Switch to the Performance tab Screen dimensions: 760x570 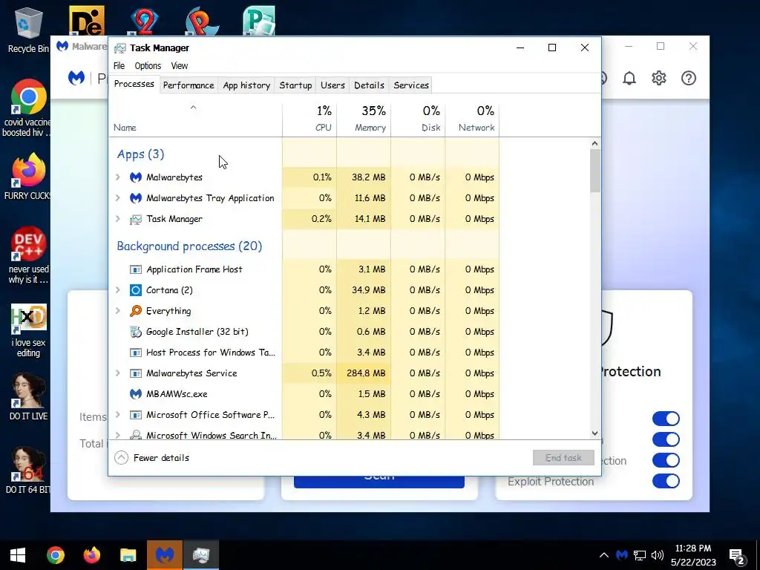click(x=188, y=85)
